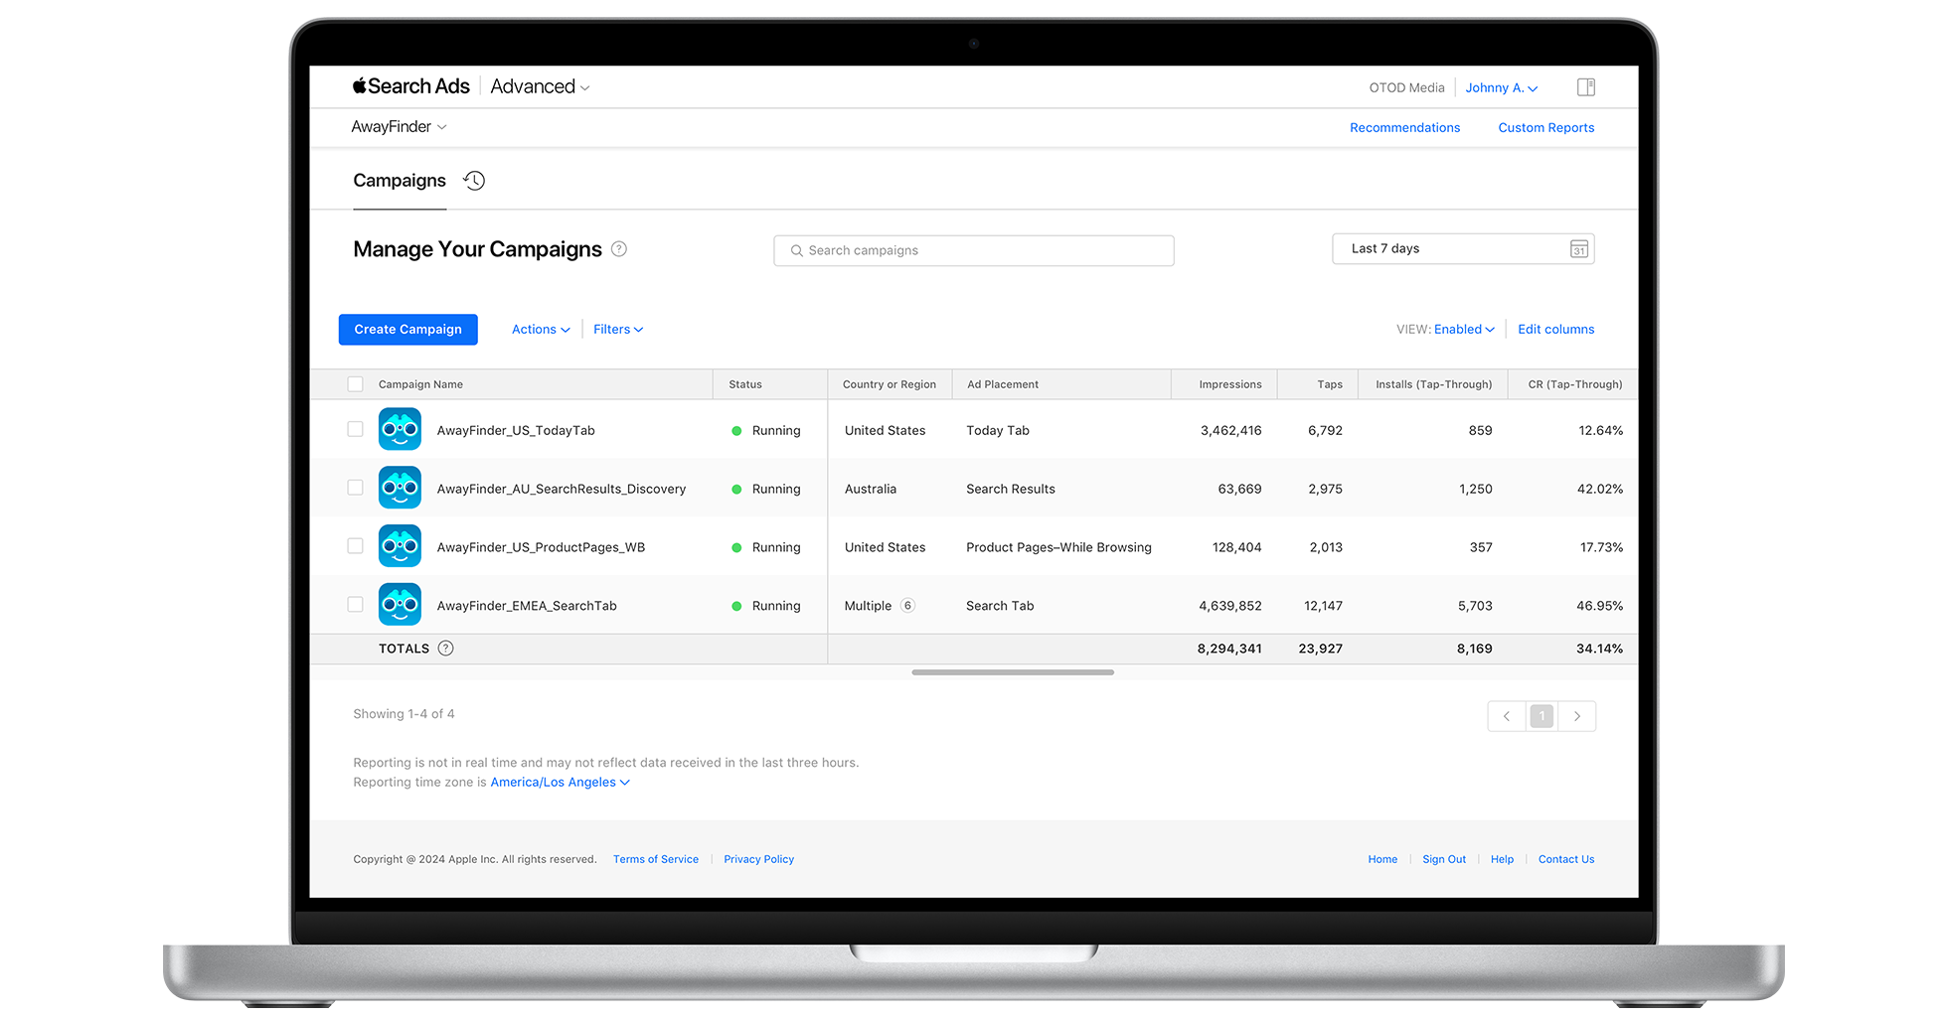Click the AwayFinder_US_ProductPages_WB app icon

(400, 546)
